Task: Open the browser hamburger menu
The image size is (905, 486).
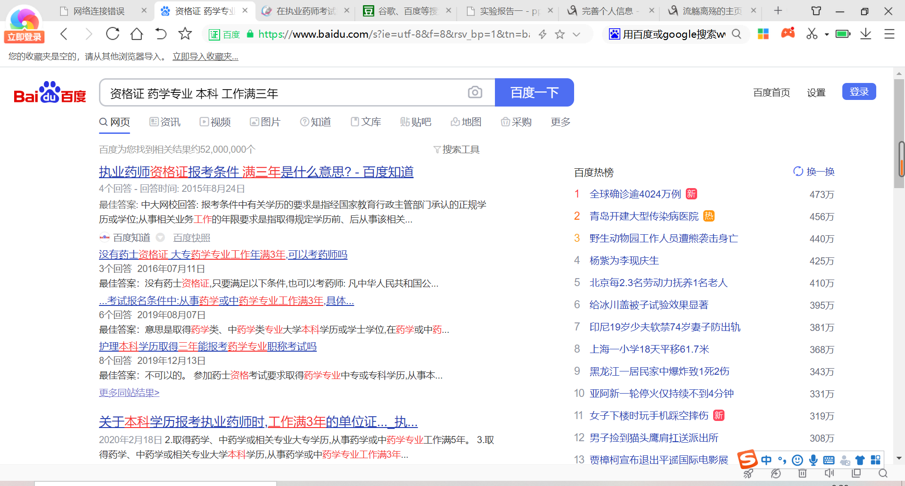Action: pyautogui.click(x=889, y=34)
